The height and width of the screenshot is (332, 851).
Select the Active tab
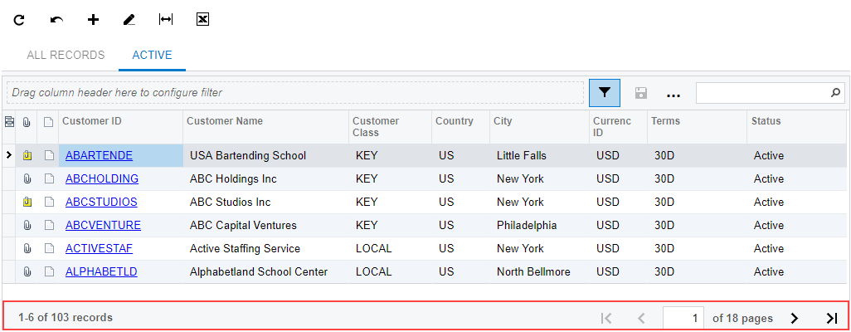[152, 56]
